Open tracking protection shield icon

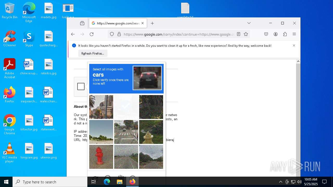coord(112,34)
